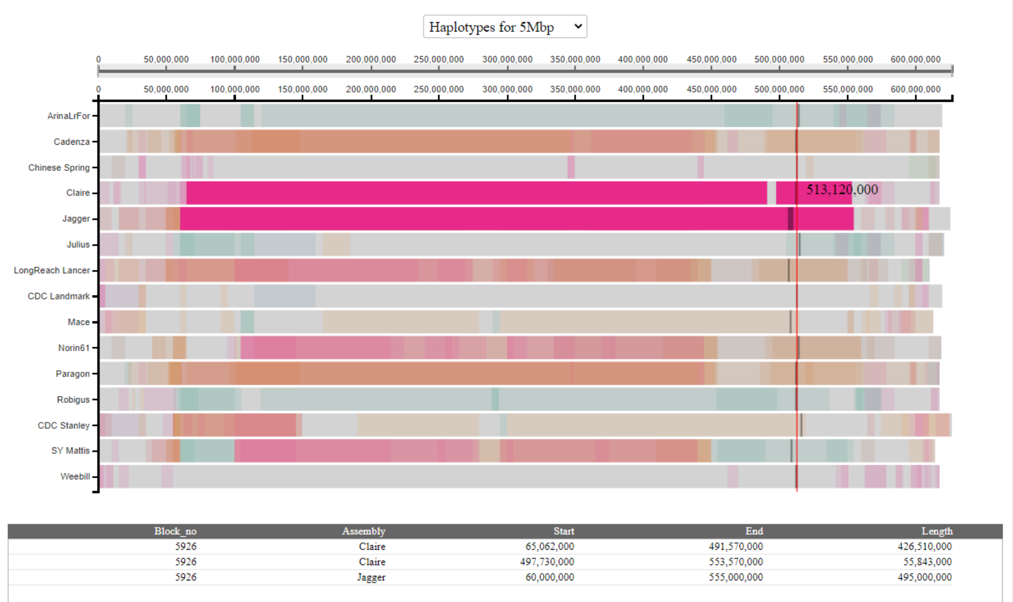1013x602 pixels.
Task: Select the first Claire table row
Action: 480,546
